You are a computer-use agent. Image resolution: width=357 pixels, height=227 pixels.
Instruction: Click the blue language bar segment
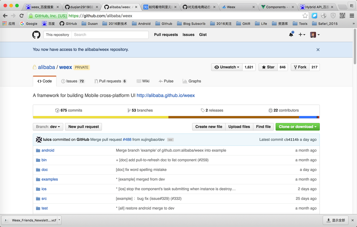click(308, 117)
